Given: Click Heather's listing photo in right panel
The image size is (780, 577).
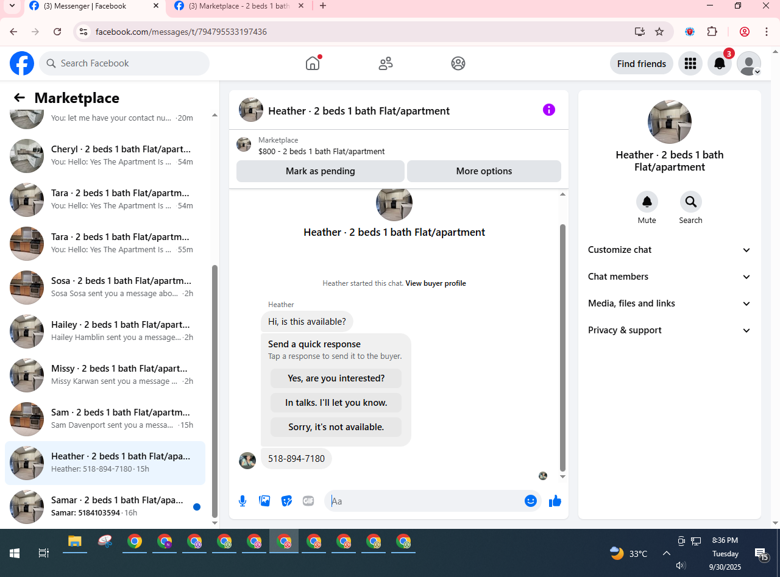Looking at the screenshot, I should point(670,122).
